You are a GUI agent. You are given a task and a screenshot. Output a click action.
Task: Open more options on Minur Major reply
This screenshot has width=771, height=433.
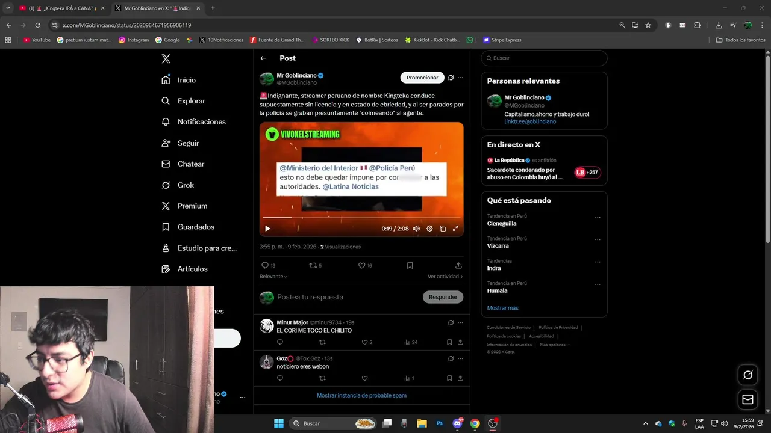(460, 323)
